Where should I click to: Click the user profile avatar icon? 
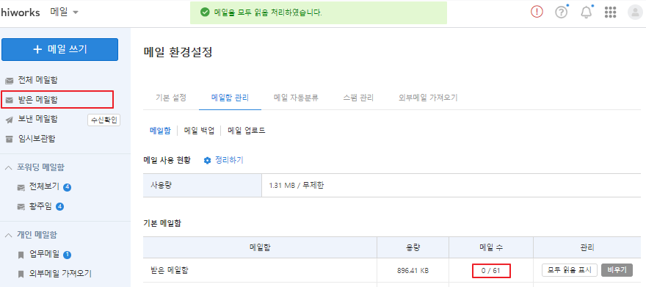coord(634,12)
